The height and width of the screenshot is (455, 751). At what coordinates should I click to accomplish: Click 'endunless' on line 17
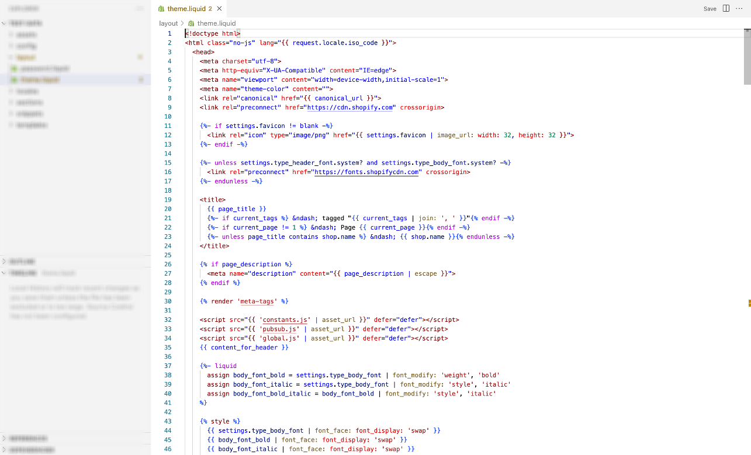[x=231, y=182]
